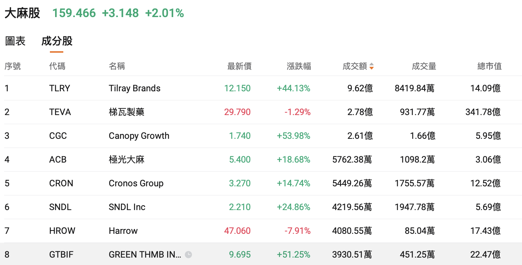
Task: Click the 成交額 sort arrow icon
Action: pyautogui.click(x=372, y=66)
